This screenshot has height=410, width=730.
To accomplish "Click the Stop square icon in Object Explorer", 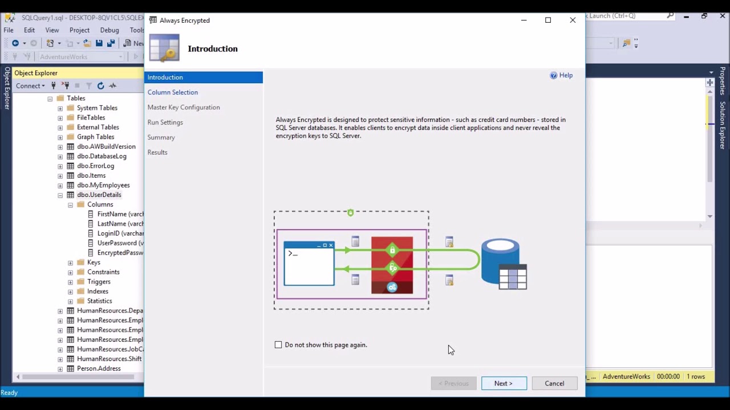I will tap(77, 86).
